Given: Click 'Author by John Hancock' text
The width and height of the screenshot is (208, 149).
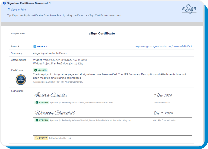Looking at the screenshot, I should click(60, 138).
